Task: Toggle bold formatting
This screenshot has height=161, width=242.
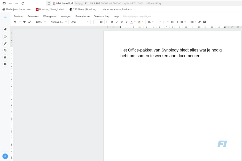Action: click(x=112, y=22)
